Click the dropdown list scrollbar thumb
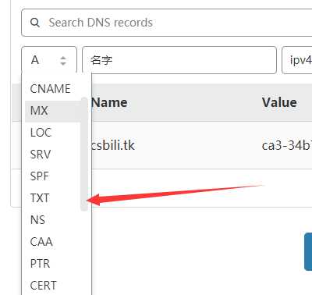This screenshot has width=312, height=295. click(x=84, y=154)
